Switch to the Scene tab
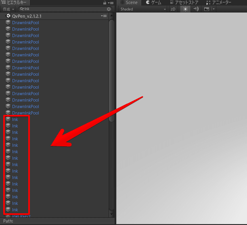Viewport: 247px width, 225px height. click(129, 2)
